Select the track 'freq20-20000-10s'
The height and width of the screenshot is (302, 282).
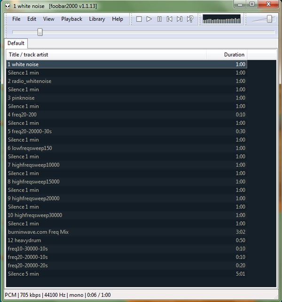tap(126, 257)
